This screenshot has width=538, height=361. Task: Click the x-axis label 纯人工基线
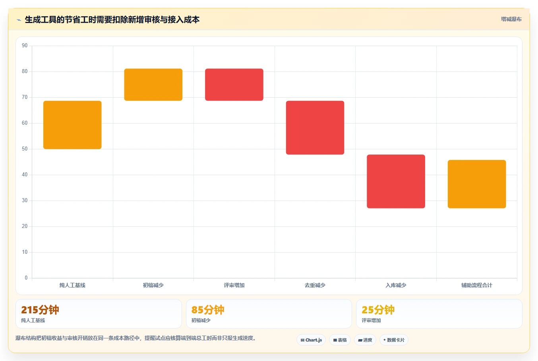pos(72,285)
